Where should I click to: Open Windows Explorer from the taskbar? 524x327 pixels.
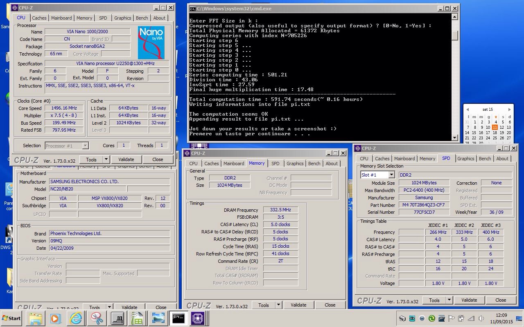(x=36, y=318)
